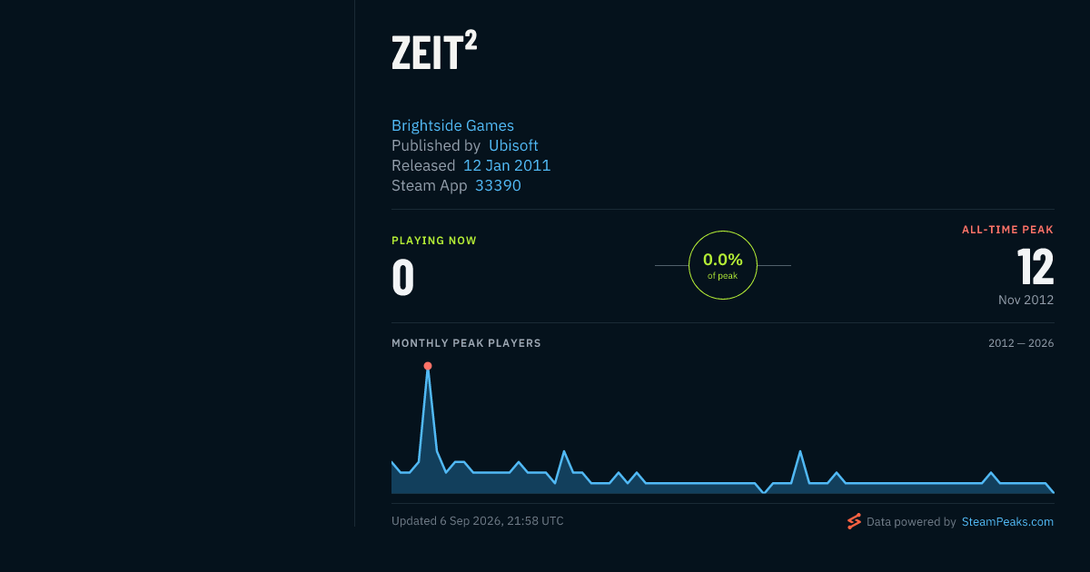Click the 0.0% of peak circle
Image resolution: width=1090 pixels, height=572 pixels.
pyautogui.click(x=723, y=265)
